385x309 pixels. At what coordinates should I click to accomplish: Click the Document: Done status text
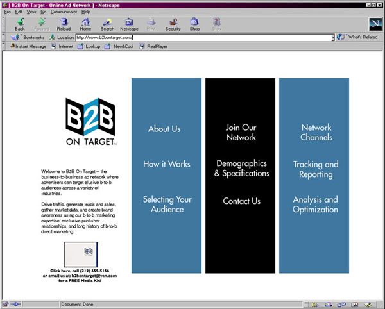coord(77,305)
